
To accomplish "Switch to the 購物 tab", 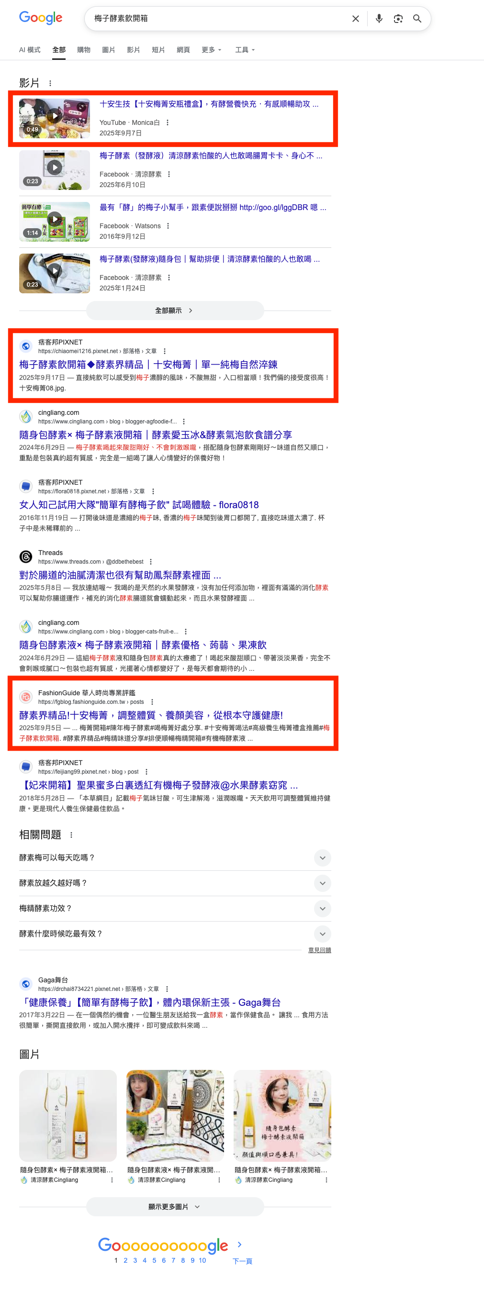I will (x=84, y=50).
